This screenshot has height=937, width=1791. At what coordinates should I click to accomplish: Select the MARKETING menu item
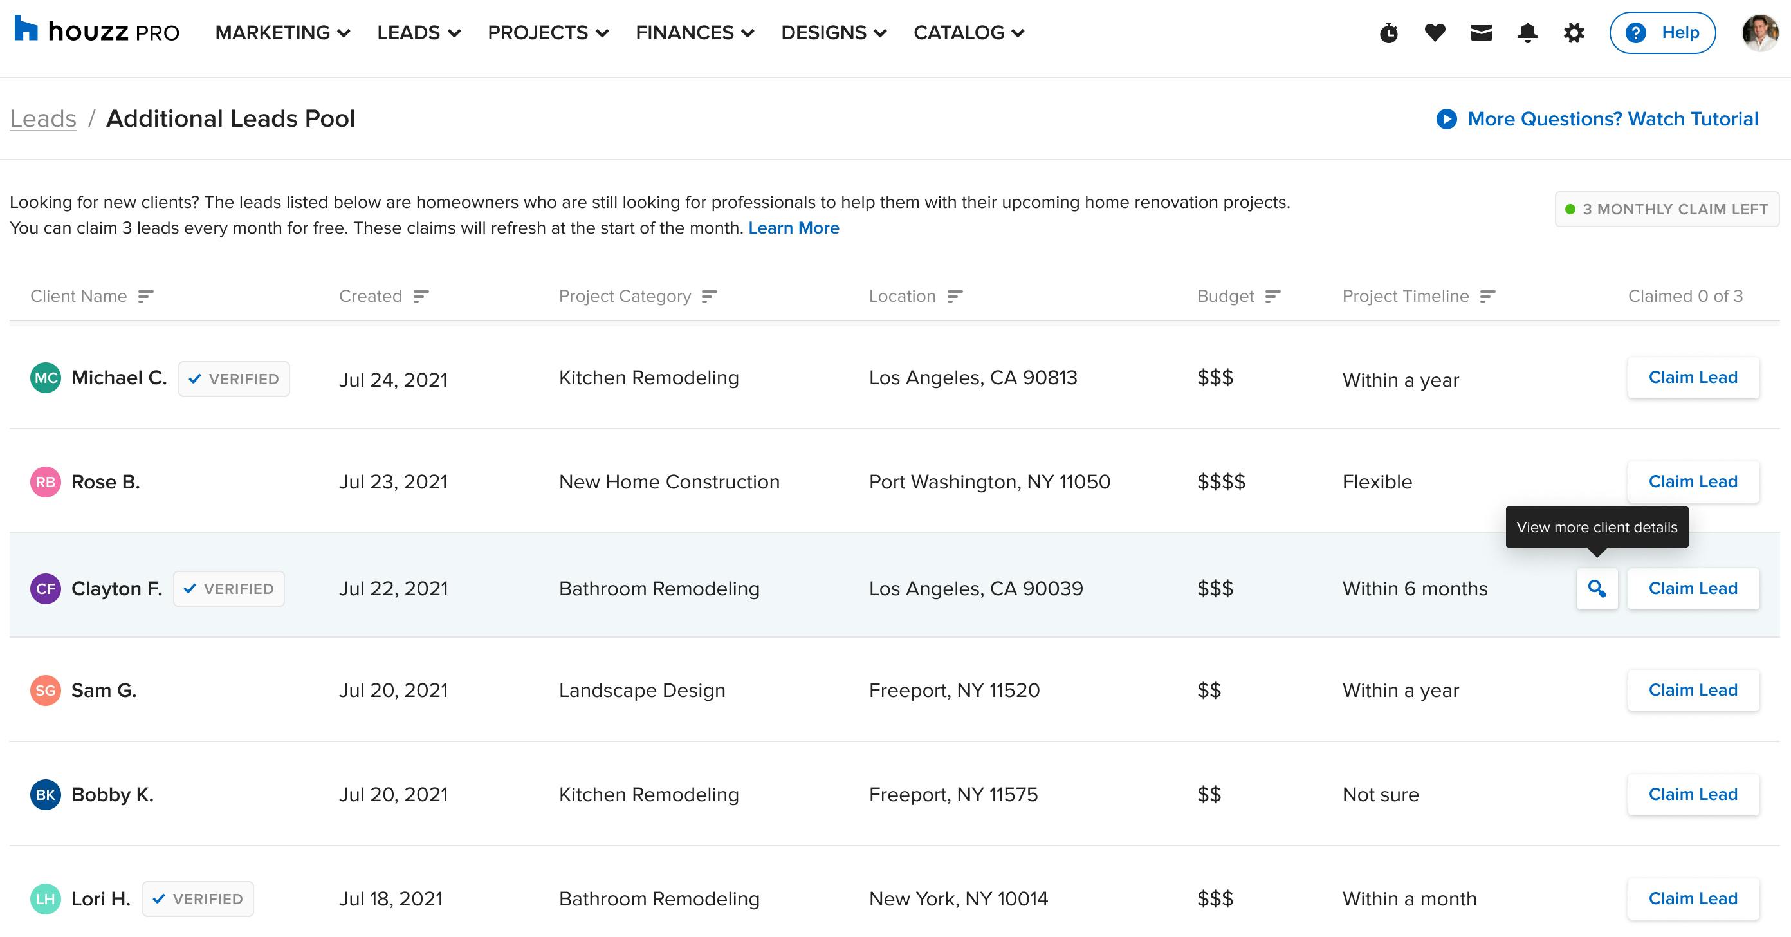pos(273,32)
